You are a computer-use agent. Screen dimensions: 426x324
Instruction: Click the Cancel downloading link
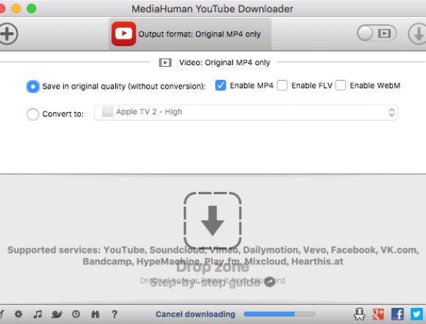click(x=195, y=314)
